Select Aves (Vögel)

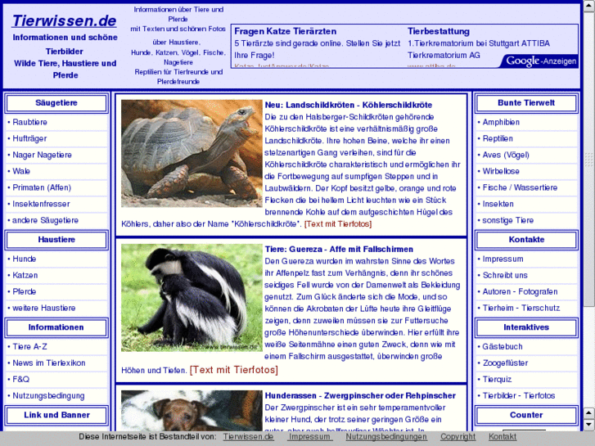tap(506, 155)
